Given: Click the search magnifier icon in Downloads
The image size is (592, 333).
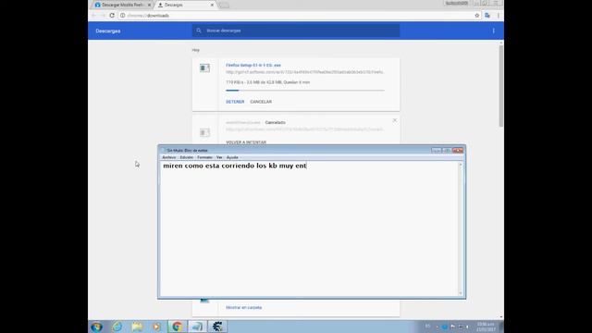Looking at the screenshot, I should [x=199, y=31].
